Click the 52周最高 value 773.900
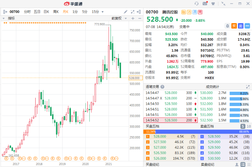This screenshot has height=167, width=252. [207, 61]
